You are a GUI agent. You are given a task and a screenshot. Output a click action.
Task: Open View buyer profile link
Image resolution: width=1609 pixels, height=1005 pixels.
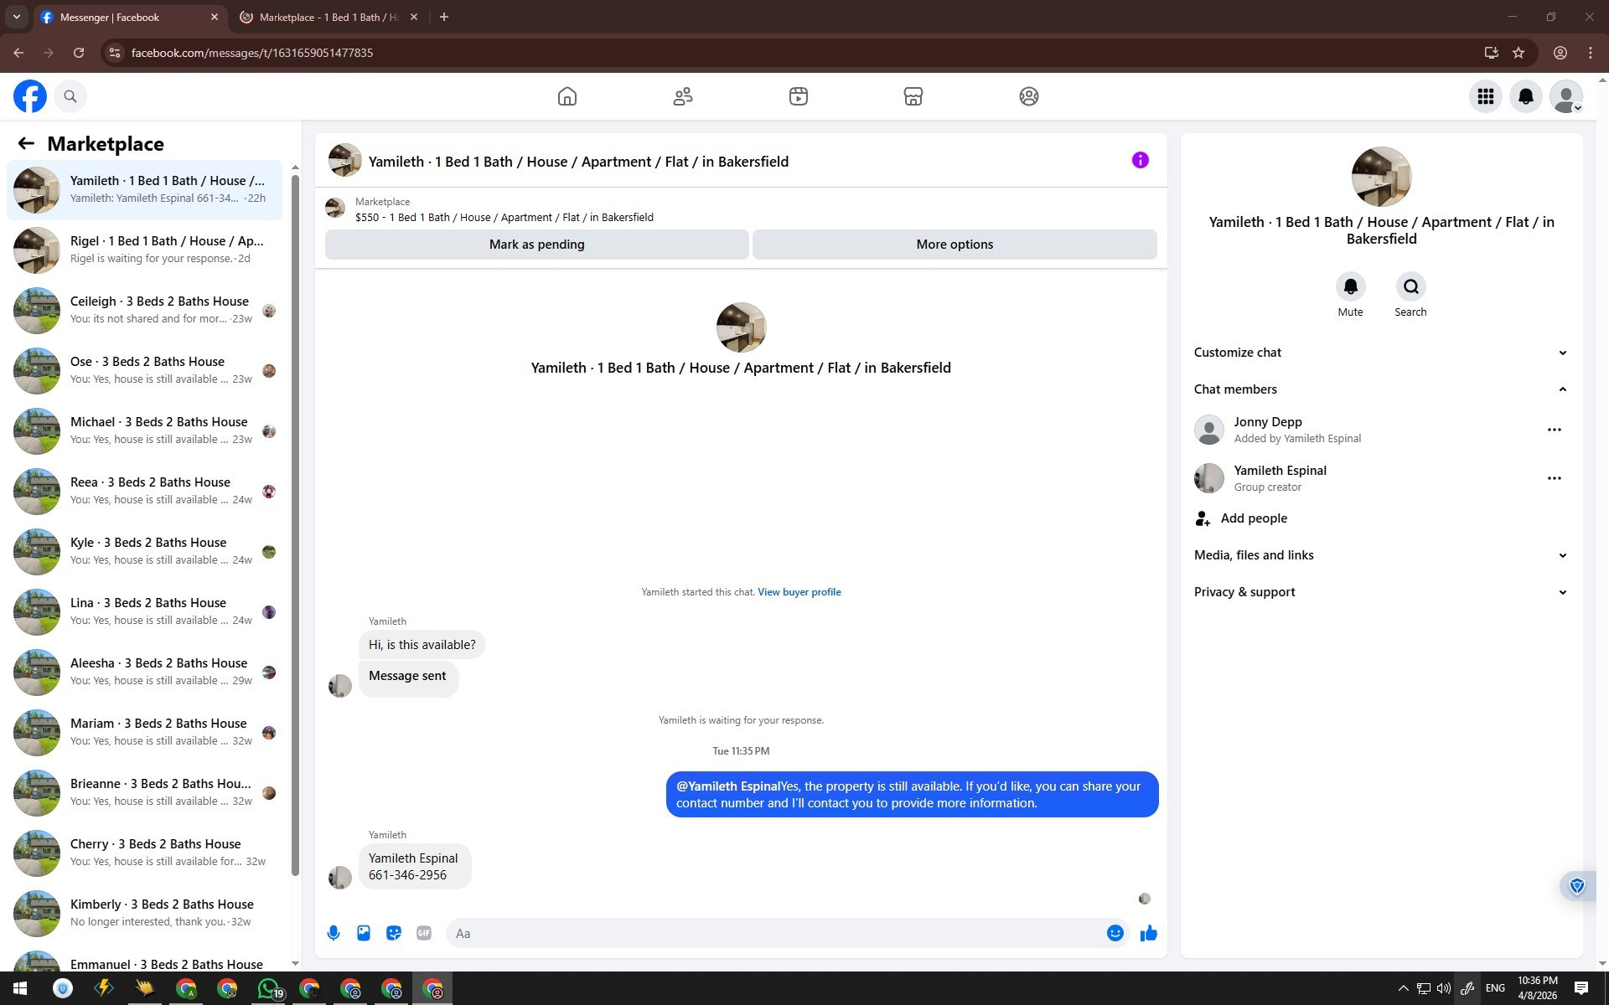[x=799, y=592]
